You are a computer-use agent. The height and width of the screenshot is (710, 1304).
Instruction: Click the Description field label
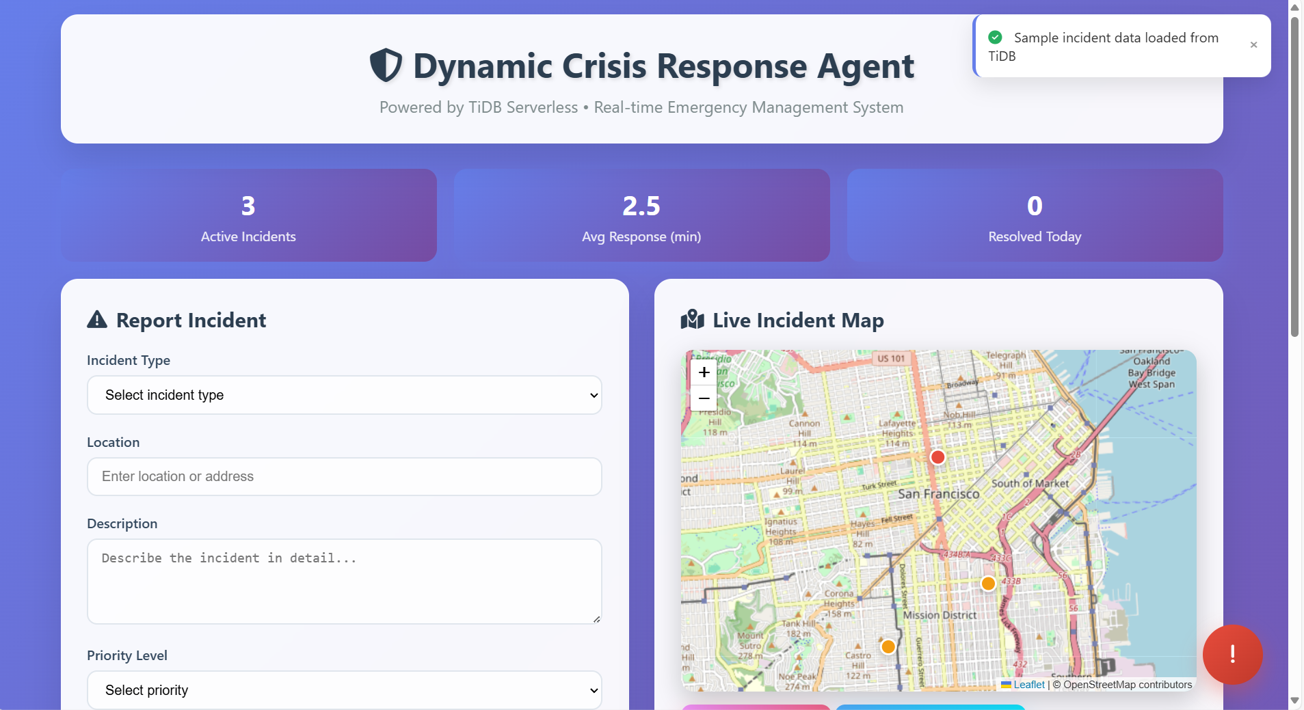point(122,523)
